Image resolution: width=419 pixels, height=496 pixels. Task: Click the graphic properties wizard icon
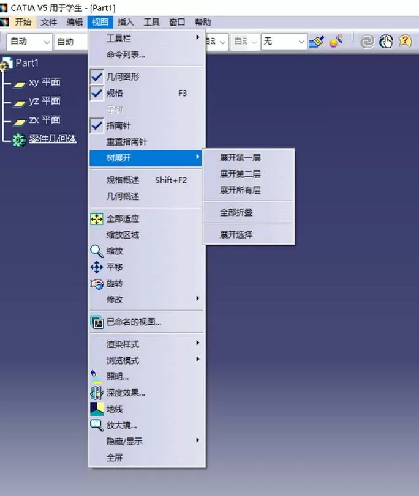point(336,42)
